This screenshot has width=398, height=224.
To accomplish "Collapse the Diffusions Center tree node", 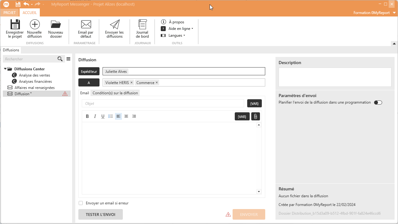I will (x=5, y=69).
